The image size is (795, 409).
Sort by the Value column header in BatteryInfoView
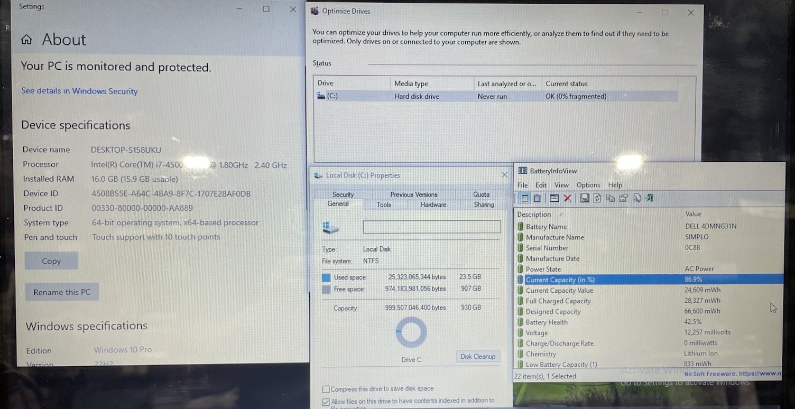click(733, 214)
